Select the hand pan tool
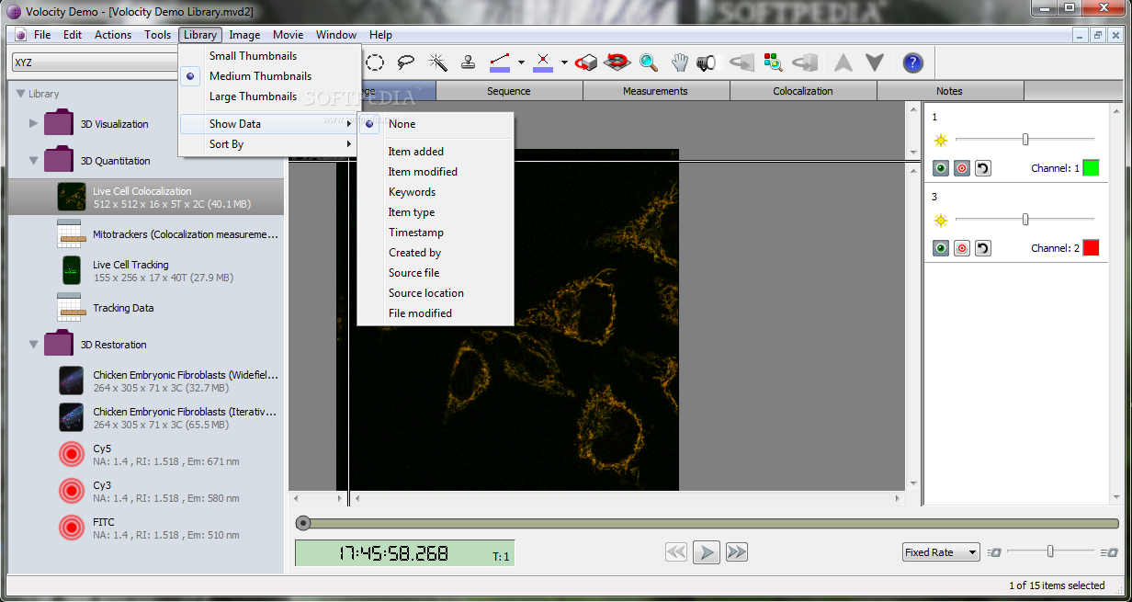The image size is (1132, 602). [x=679, y=62]
